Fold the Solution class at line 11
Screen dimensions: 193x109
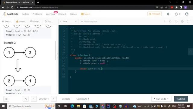click(x=66, y=55)
